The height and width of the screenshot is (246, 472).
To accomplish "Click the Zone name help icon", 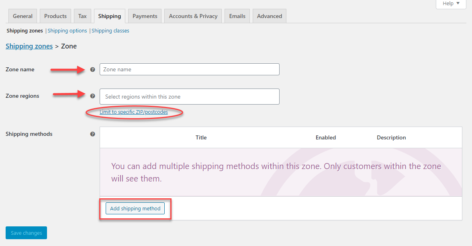I will 93,69.
